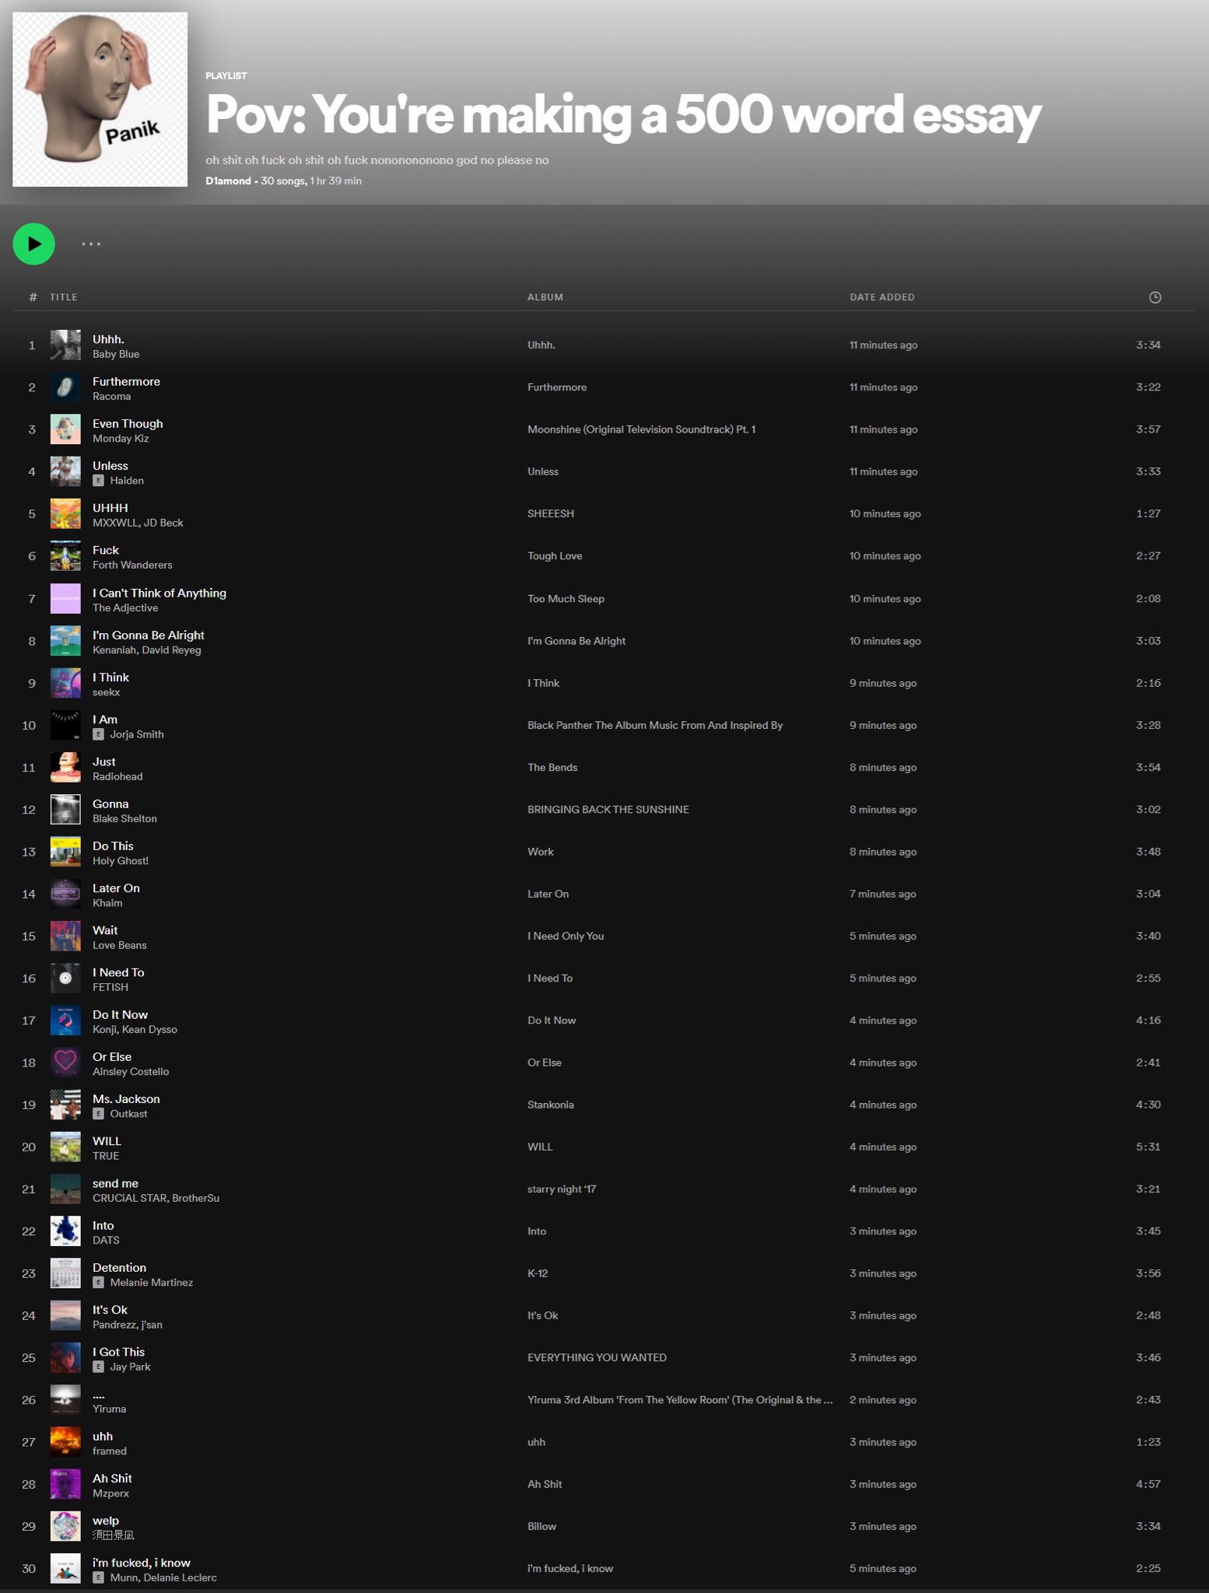Open The Bends album link
This screenshot has height=1593, width=1209.
[552, 768]
